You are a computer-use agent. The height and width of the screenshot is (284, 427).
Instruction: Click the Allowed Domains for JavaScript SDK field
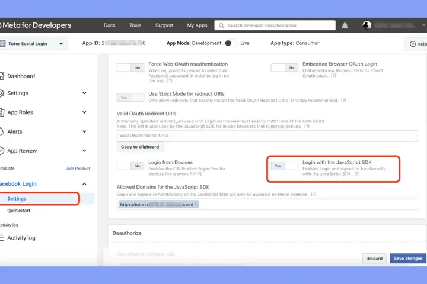point(267,204)
